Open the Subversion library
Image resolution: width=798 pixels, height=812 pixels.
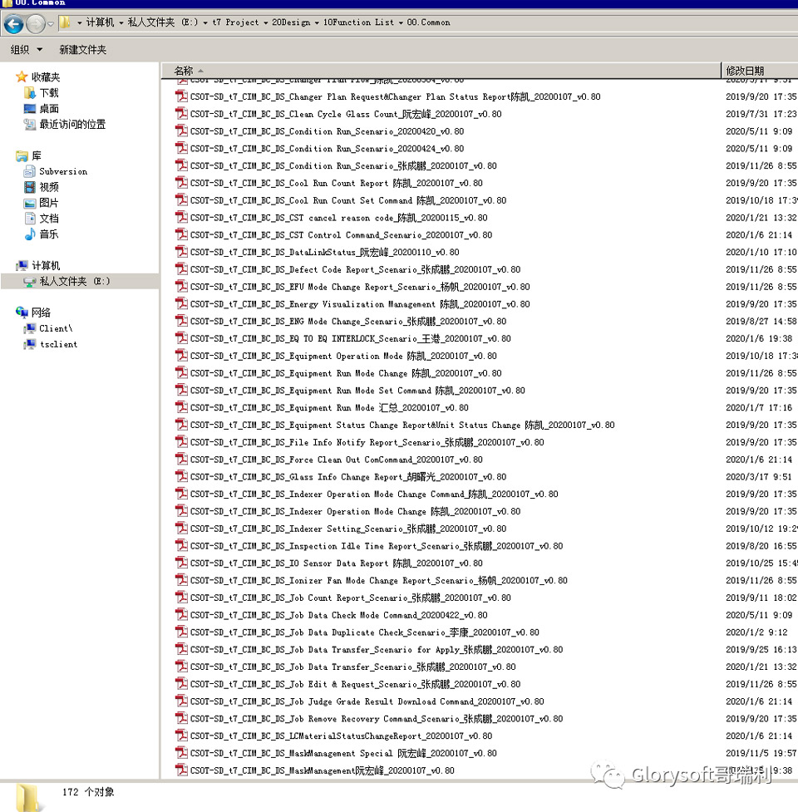click(62, 171)
